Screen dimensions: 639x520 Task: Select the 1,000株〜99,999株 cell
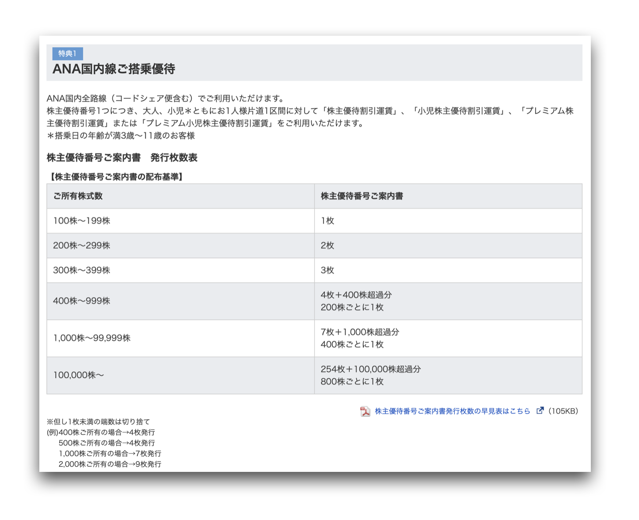(x=180, y=338)
